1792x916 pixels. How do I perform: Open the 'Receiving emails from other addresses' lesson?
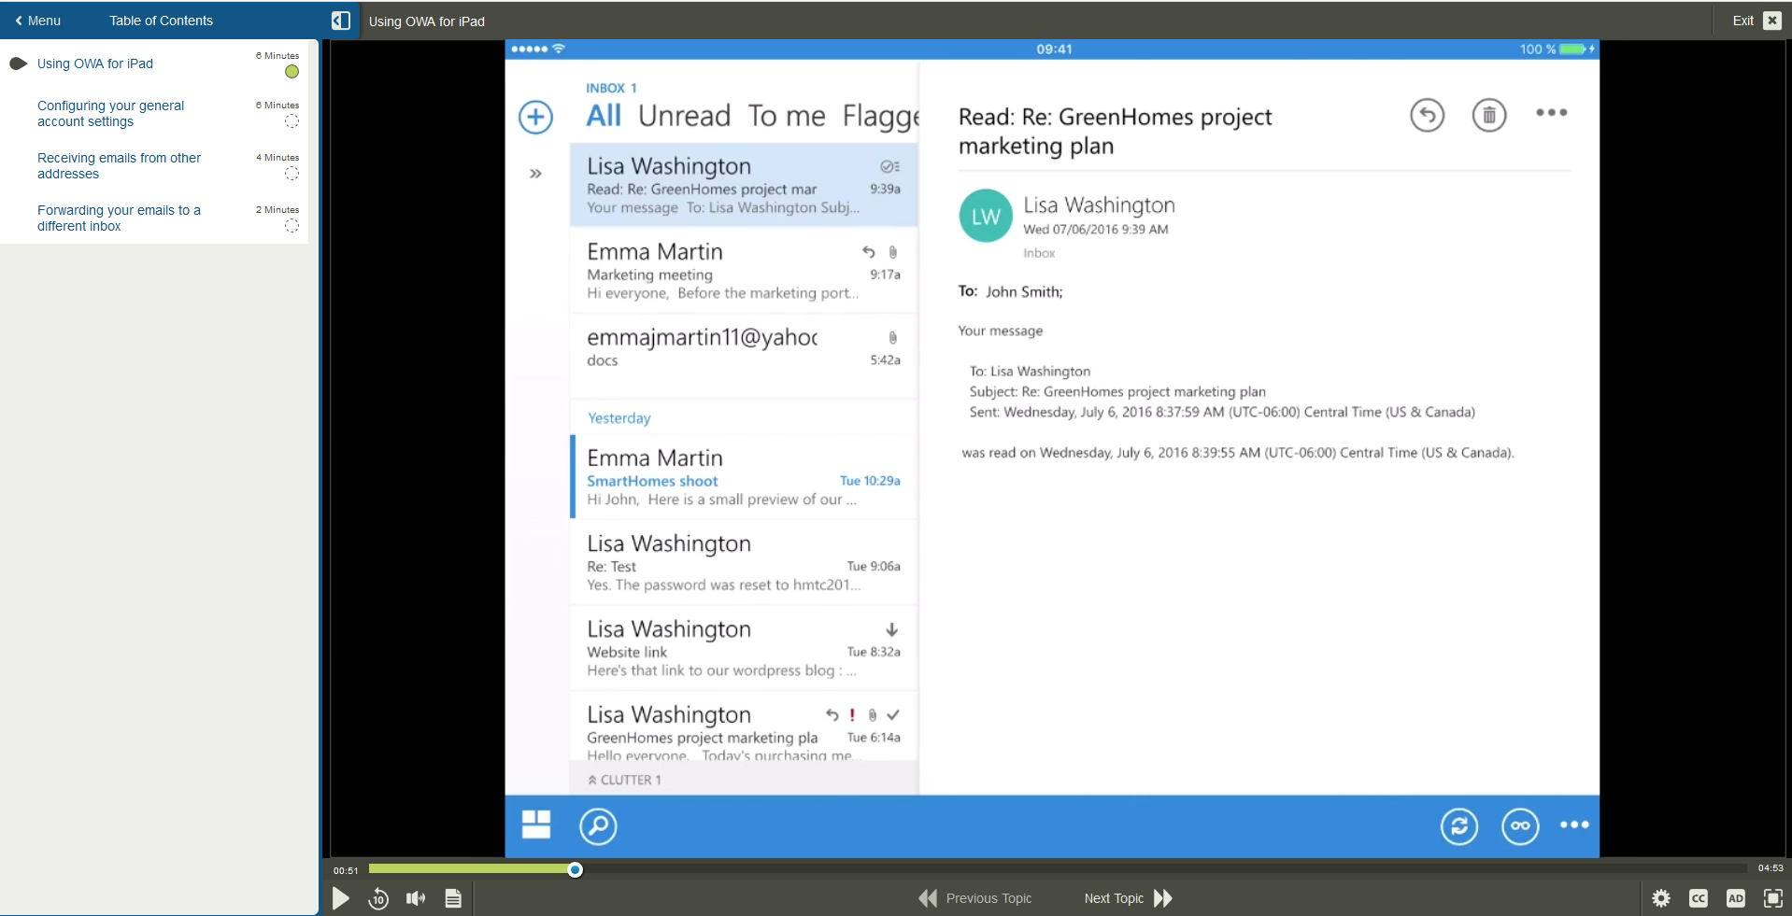(x=119, y=165)
